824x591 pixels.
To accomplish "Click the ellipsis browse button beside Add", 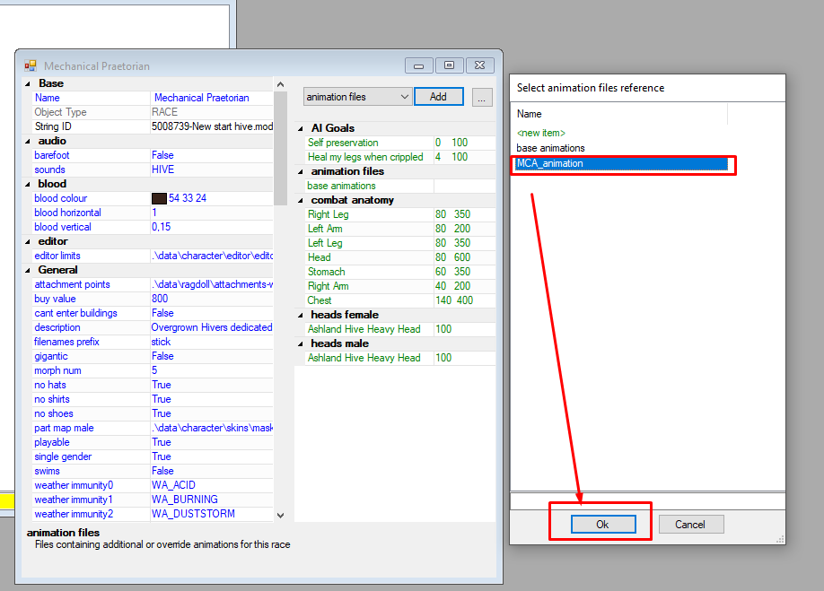I will 482,97.
